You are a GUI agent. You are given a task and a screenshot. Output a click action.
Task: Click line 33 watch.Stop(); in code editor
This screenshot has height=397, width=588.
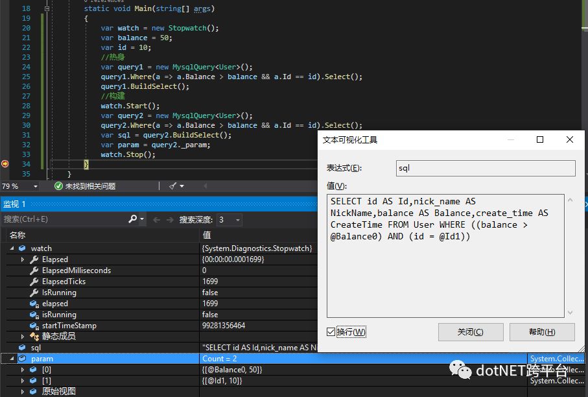pos(128,154)
